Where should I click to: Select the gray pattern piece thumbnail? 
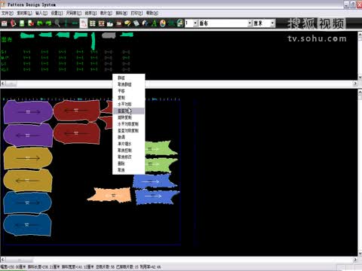(109, 35)
